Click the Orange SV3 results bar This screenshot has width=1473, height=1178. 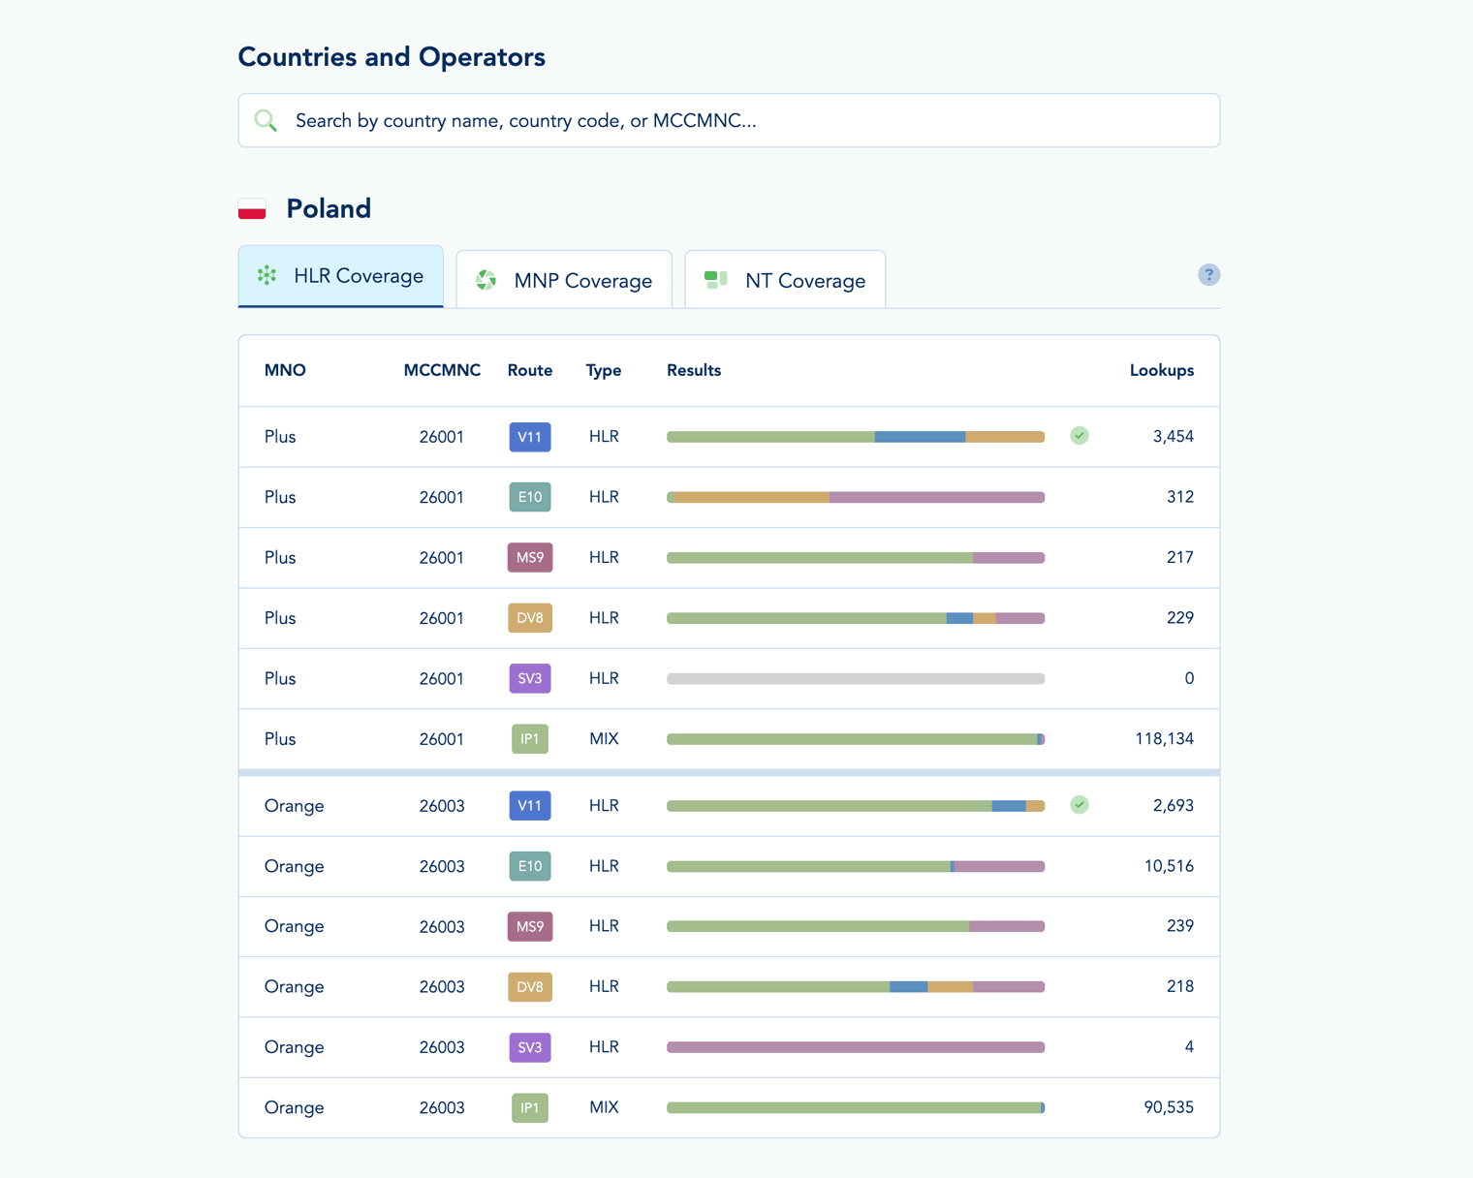(855, 1047)
